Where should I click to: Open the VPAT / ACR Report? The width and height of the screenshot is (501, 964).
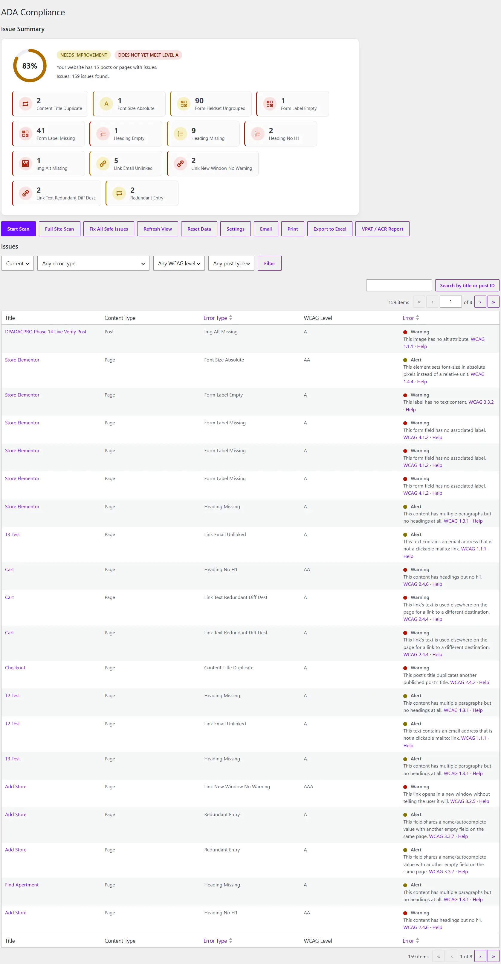click(x=383, y=229)
